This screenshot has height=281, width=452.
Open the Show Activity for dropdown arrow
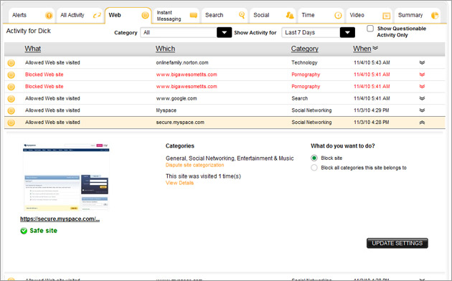click(x=347, y=32)
